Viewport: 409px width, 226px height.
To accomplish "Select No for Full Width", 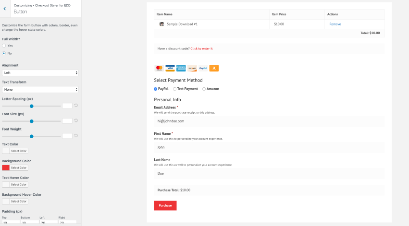I will click(x=4, y=53).
